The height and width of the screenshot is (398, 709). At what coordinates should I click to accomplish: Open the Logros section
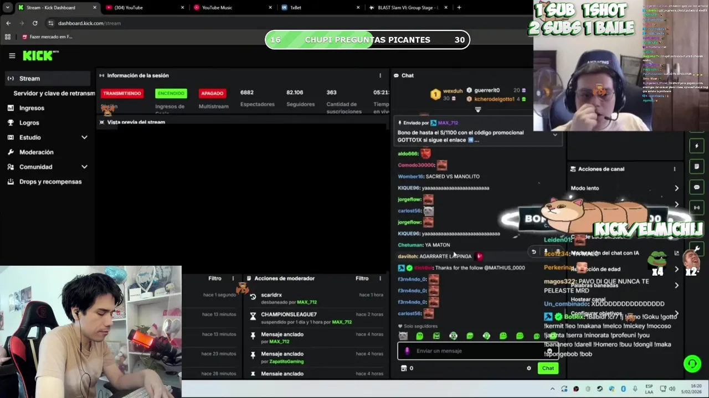tap(29, 123)
